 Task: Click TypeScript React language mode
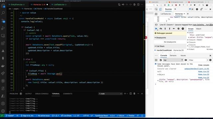pos(102,116)
